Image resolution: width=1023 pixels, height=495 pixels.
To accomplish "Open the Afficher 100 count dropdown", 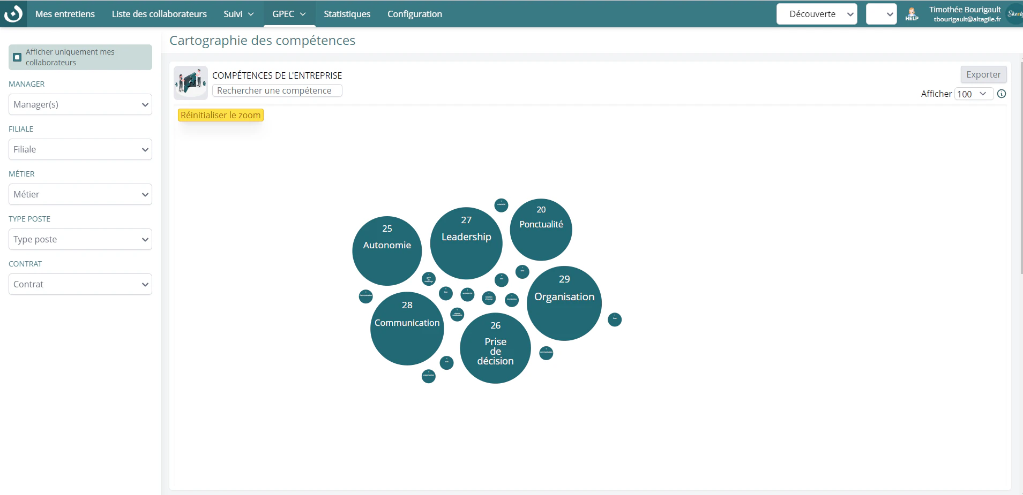I will click(973, 94).
